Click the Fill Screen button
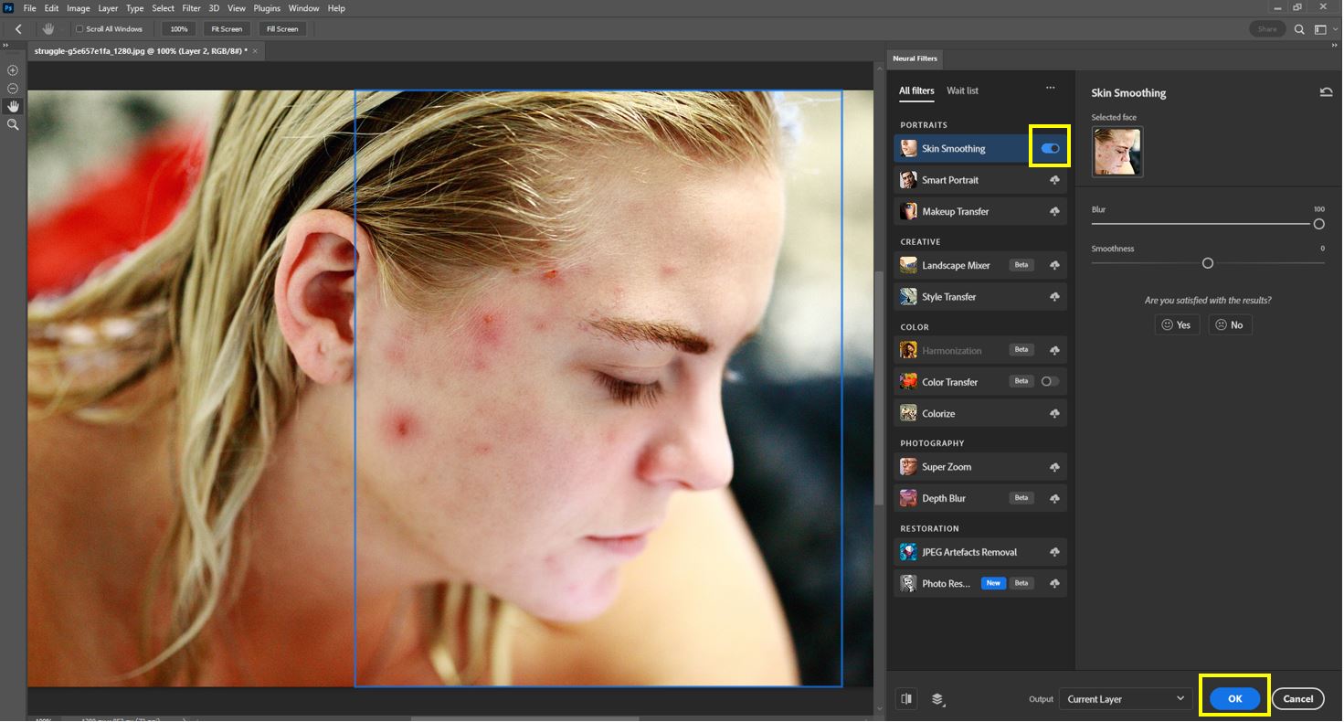Image resolution: width=1344 pixels, height=722 pixels. [x=282, y=29]
